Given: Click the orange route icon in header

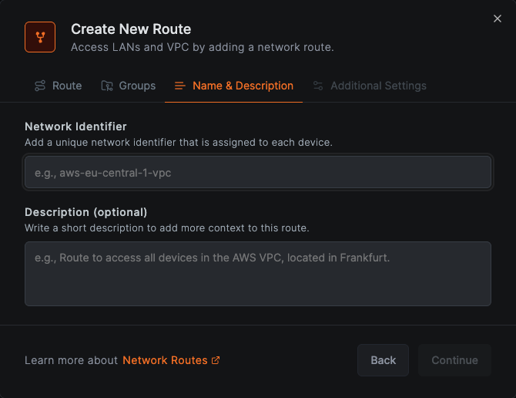Looking at the screenshot, I should 40,37.
